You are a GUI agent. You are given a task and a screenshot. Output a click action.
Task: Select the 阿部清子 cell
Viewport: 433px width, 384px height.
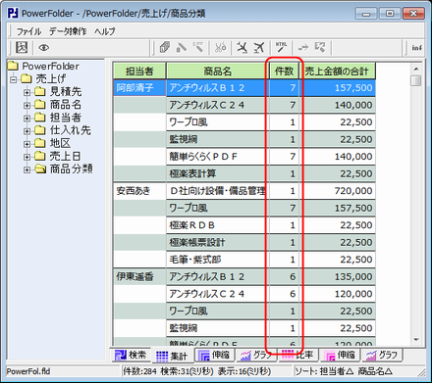[x=139, y=88]
